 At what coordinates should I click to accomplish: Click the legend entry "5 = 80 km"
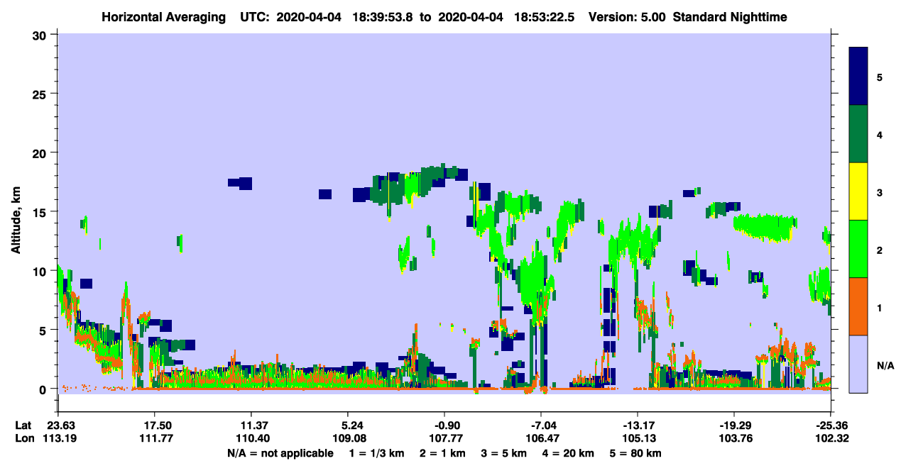pos(636,453)
